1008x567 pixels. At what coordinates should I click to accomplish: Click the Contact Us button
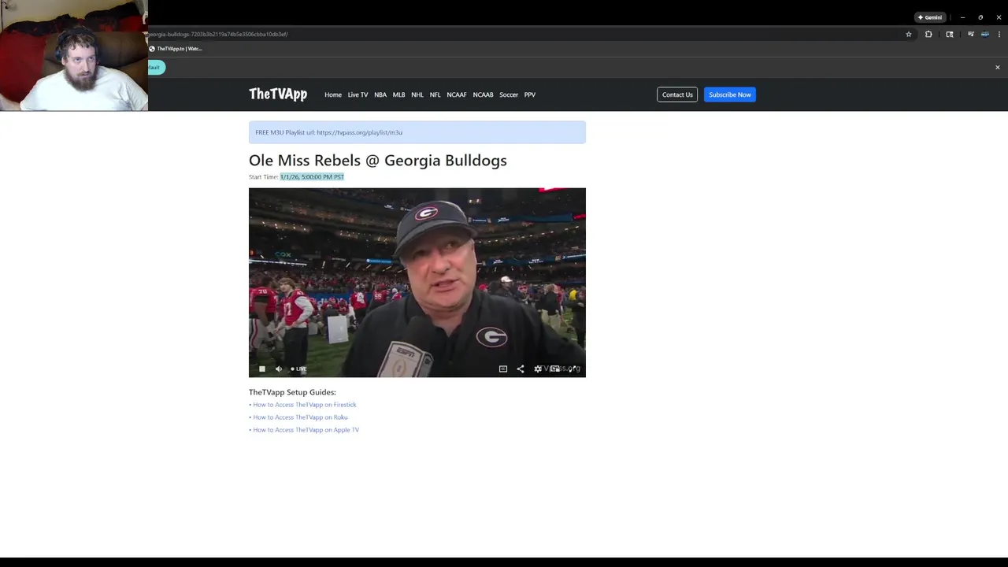[x=677, y=94]
